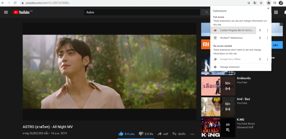
Task: Click the video player
Action: [109, 72]
